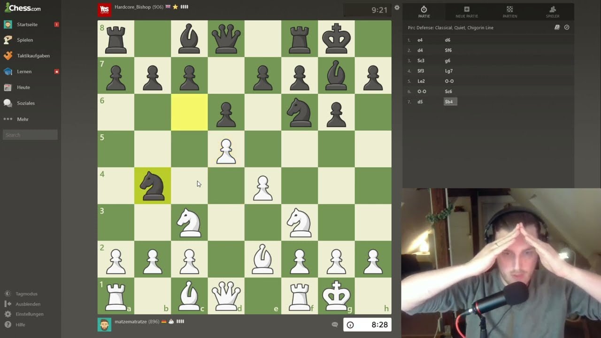Click the black knight on f6
Viewport: 601px width, 338px height.
pyautogui.click(x=300, y=112)
